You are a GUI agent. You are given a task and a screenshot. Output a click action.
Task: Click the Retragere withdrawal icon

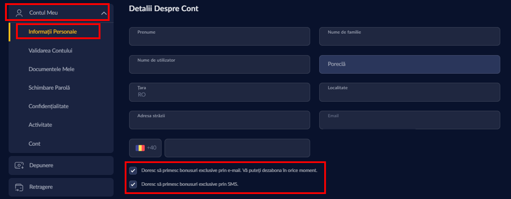[19, 187]
